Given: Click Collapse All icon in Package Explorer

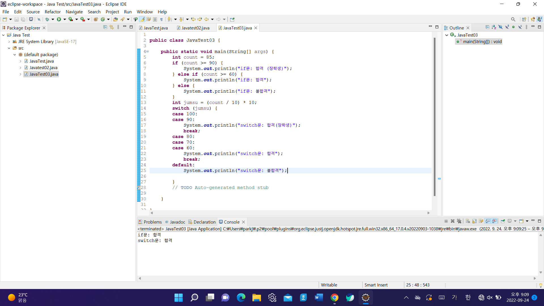Looking at the screenshot, I should coord(105,27).
